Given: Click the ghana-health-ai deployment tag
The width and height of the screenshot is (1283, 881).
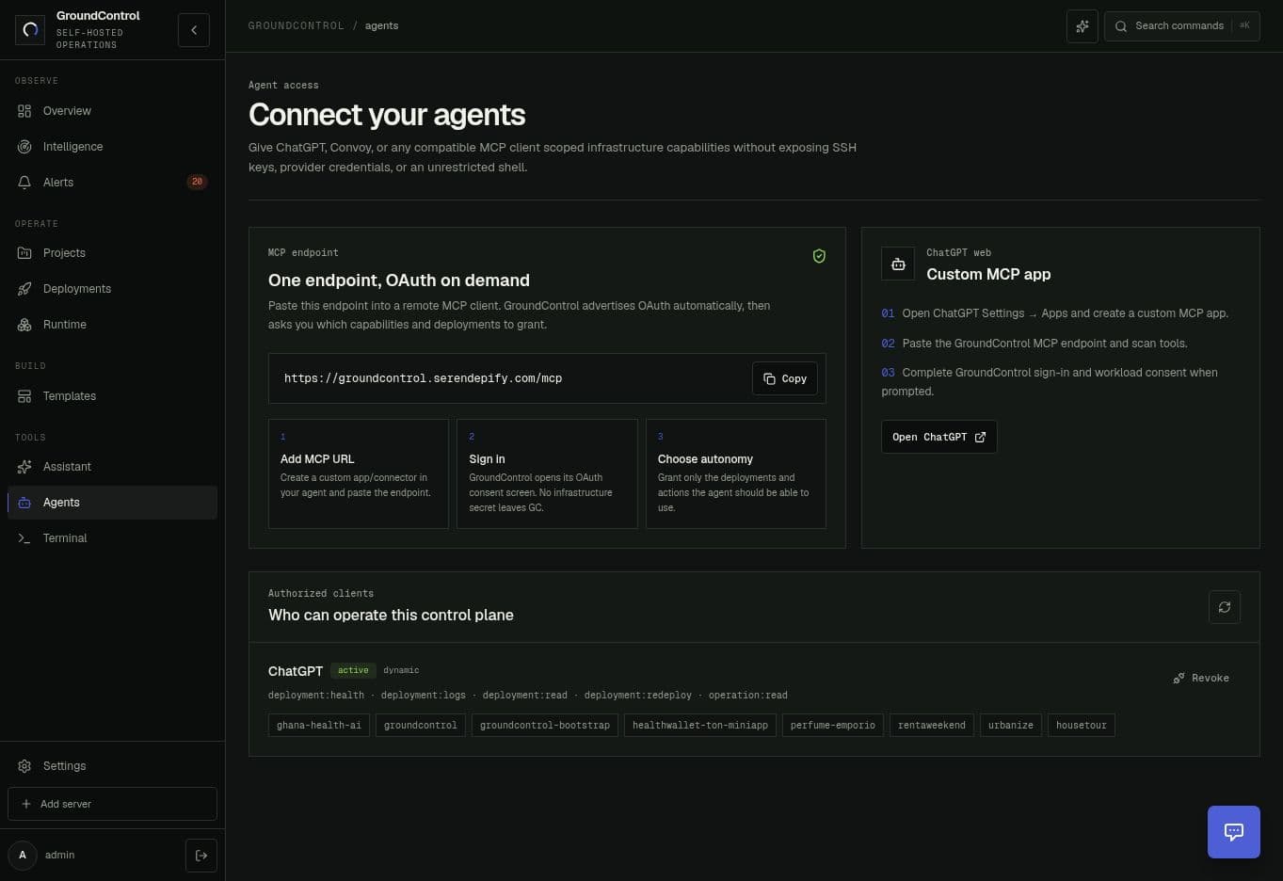Looking at the screenshot, I should pyautogui.click(x=319, y=726).
